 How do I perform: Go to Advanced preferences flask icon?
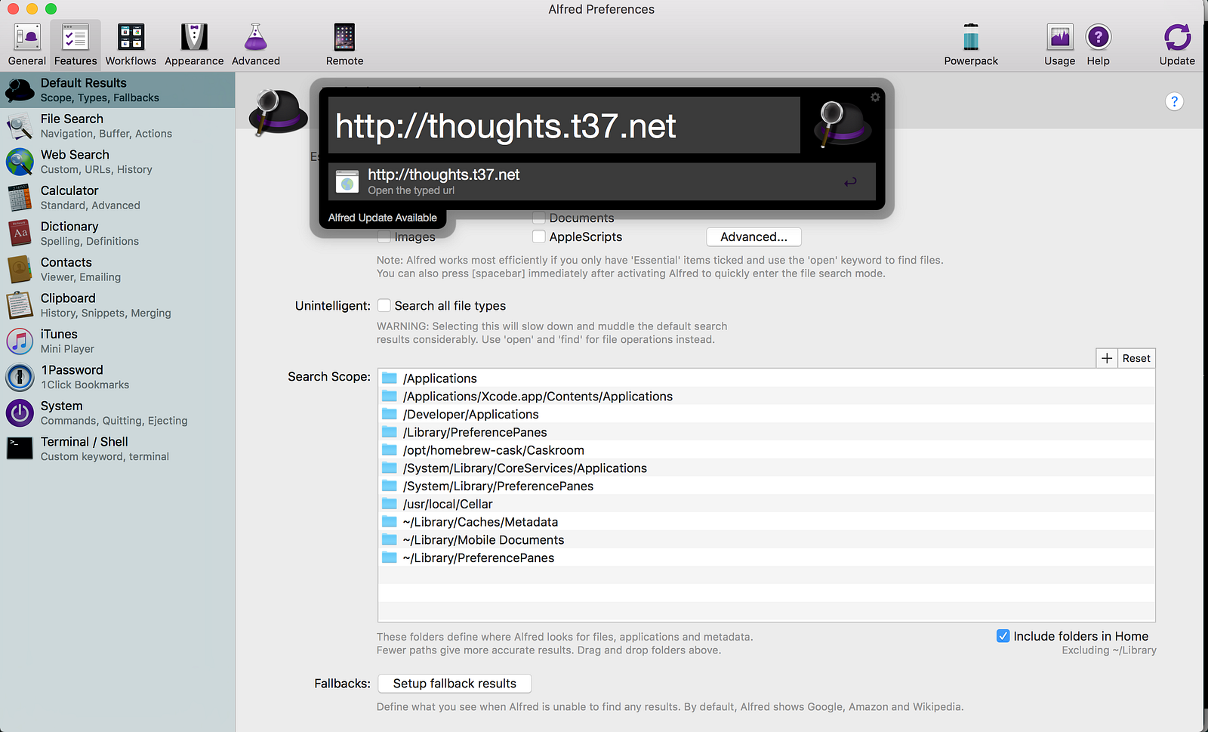pos(256,45)
